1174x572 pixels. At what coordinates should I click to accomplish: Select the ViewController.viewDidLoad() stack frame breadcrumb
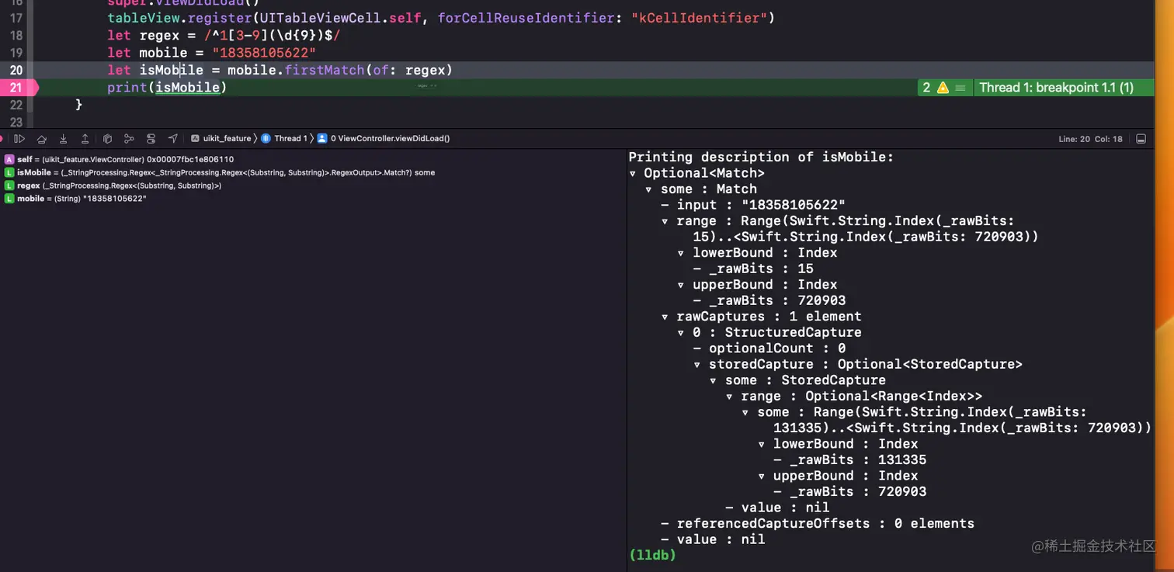(384, 139)
